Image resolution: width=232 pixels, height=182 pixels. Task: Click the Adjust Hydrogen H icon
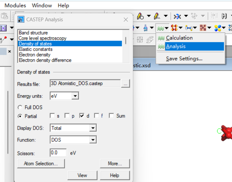224,16
